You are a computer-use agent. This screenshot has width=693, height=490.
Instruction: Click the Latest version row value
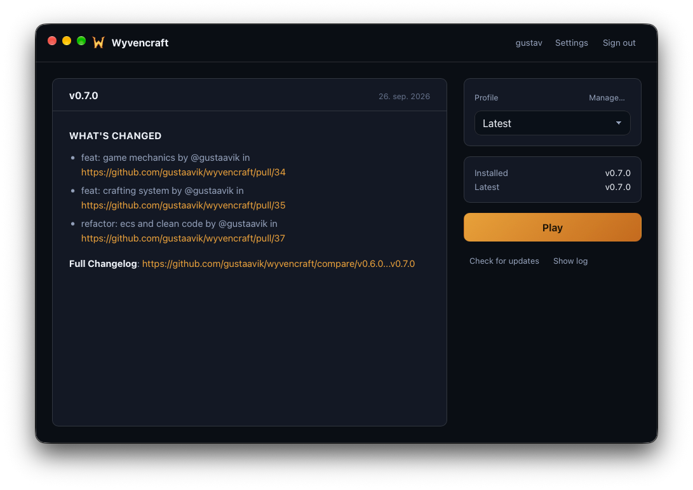pyautogui.click(x=617, y=187)
